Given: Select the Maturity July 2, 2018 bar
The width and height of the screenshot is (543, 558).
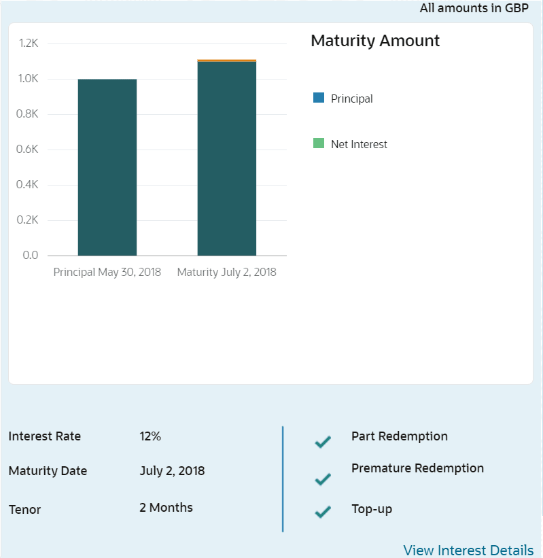Looking at the screenshot, I should pos(227,158).
